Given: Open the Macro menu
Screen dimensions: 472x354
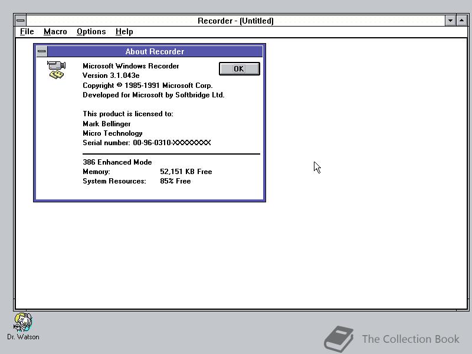Looking at the screenshot, I should pyautogui.click(x=55, y=32).
